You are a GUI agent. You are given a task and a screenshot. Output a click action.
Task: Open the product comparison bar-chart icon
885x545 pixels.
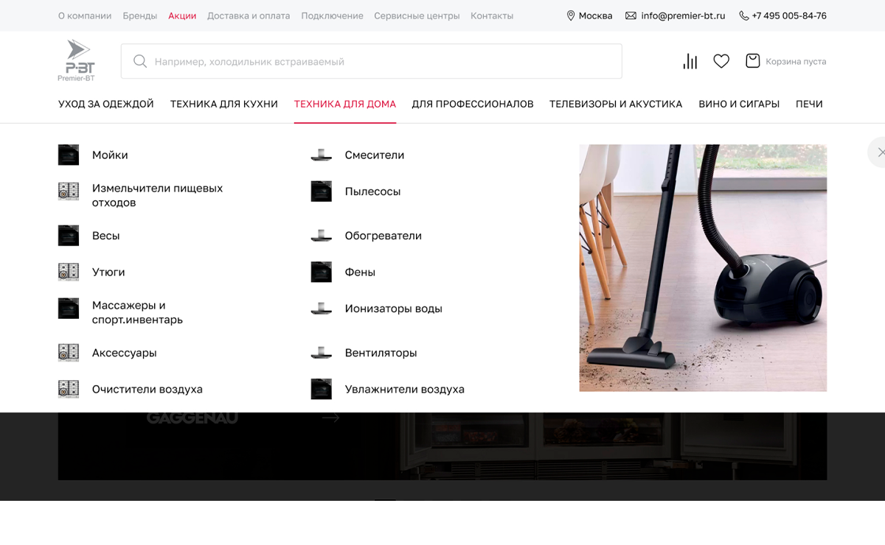tap(690, 61)
